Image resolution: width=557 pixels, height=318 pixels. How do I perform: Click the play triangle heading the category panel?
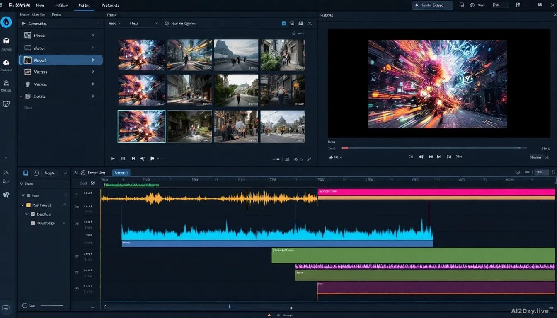(24, 24)
